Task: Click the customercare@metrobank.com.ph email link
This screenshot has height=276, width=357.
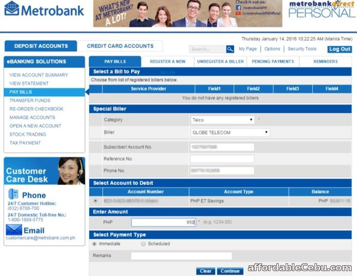Action: coord(41,238)
